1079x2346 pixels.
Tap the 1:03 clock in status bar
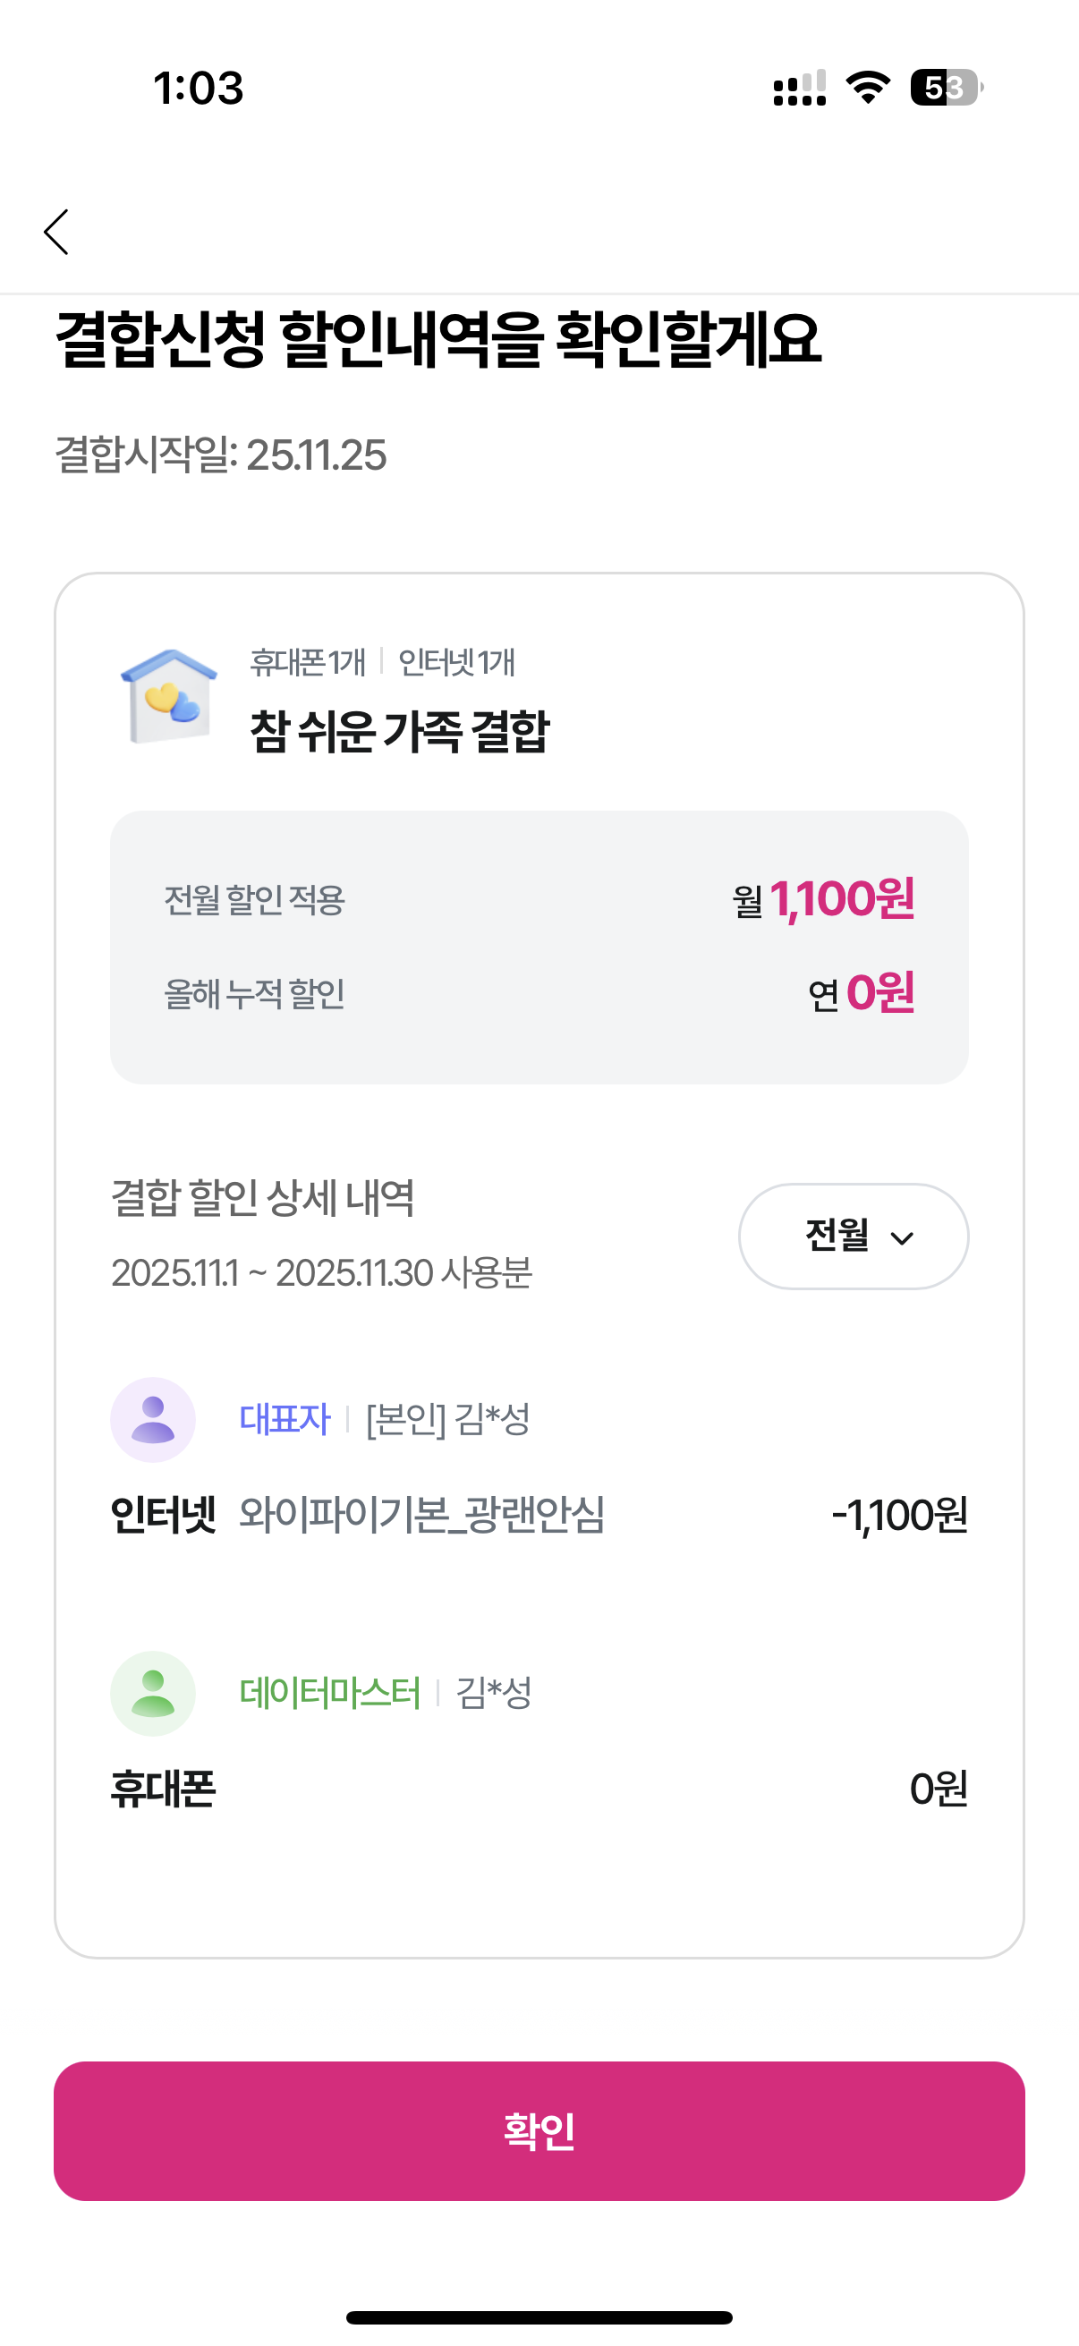[x=199, y=89]
